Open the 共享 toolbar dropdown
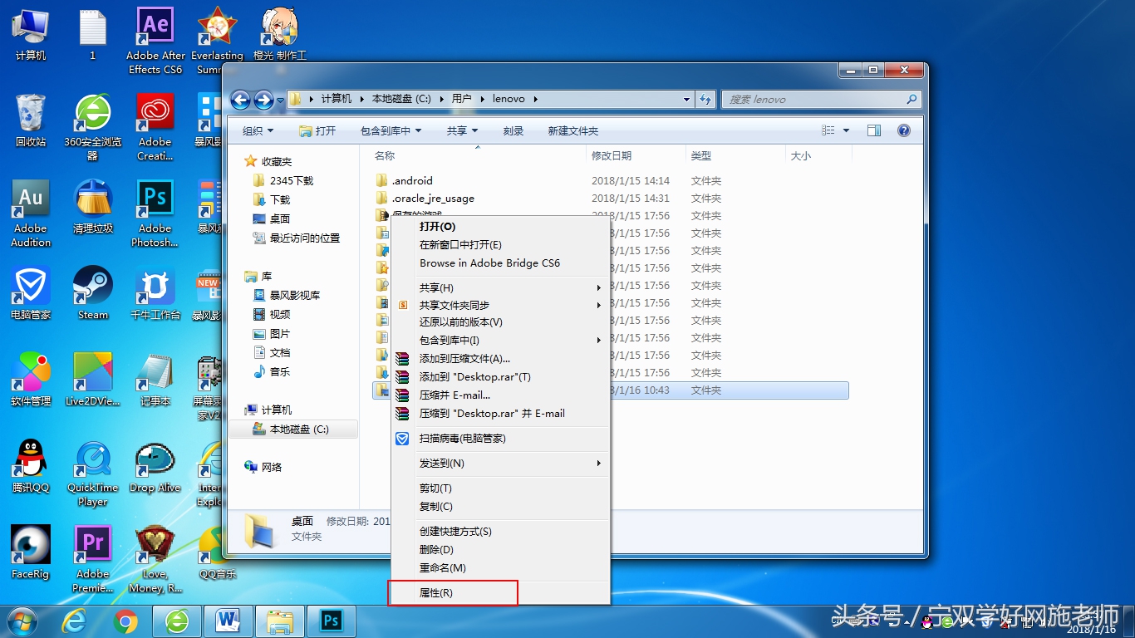This screenshot has width=1135, height=638. point(462,130)
